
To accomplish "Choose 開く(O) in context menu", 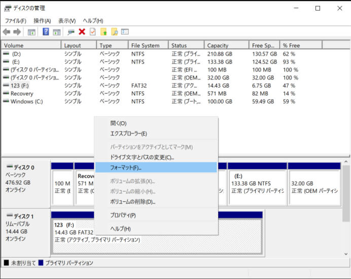I will pos(156,123).
